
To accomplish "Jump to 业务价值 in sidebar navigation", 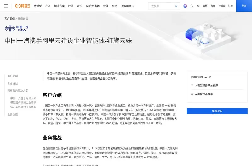I will coord(13,114).
